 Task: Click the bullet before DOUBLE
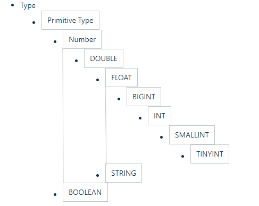coord(76,61)
